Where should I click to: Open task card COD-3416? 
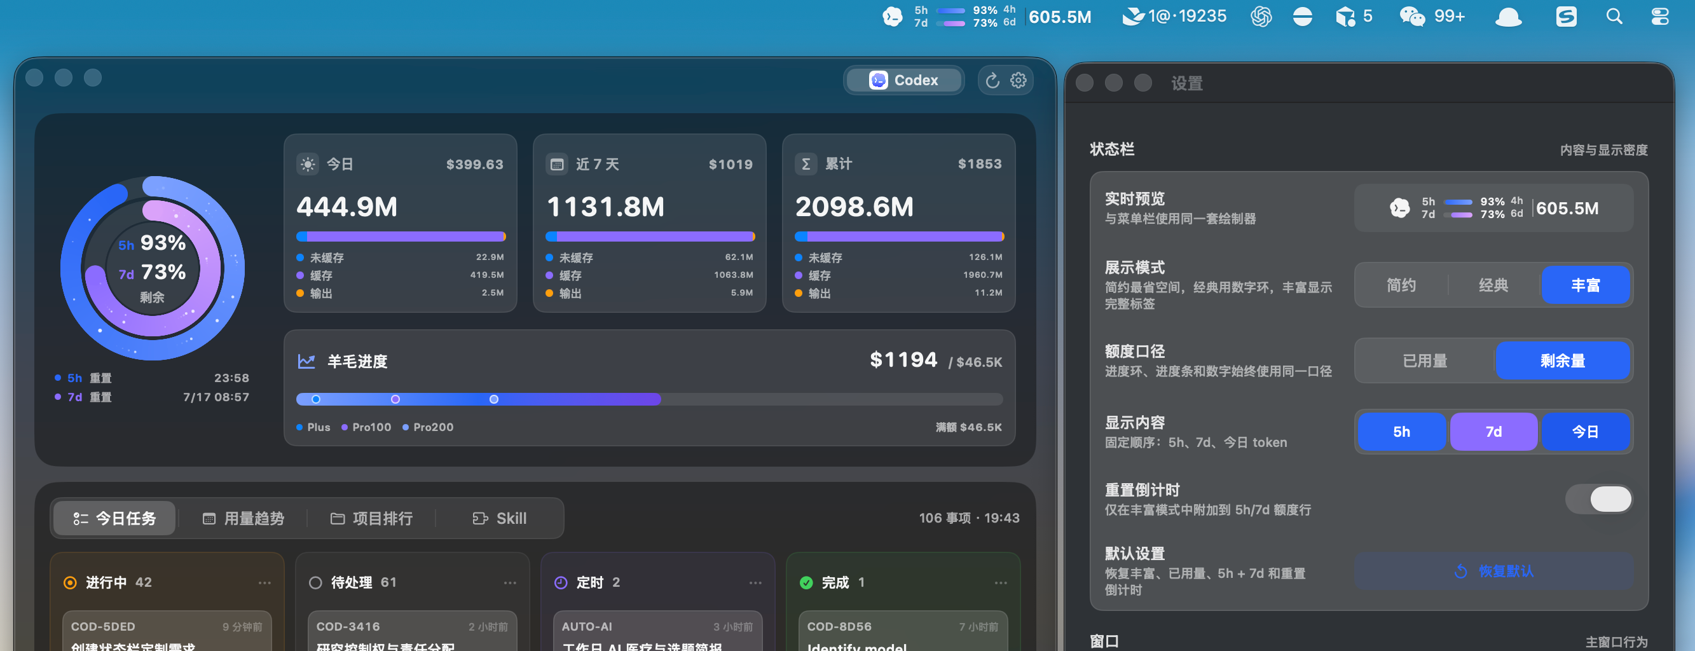point(413,631)
